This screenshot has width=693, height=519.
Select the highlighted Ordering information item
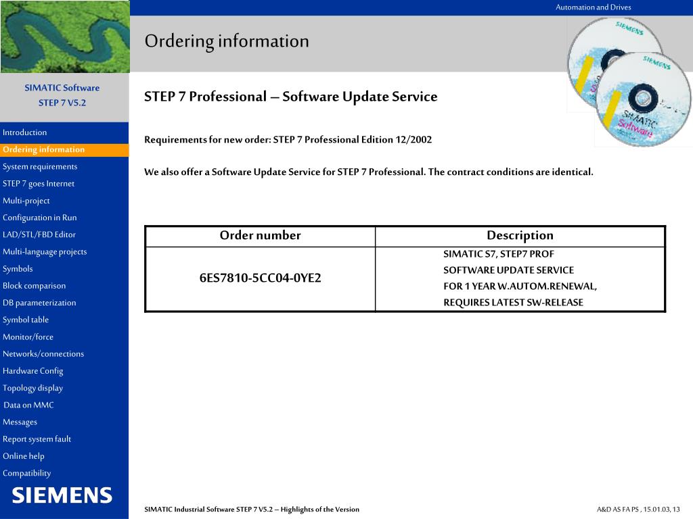point(64,149)
